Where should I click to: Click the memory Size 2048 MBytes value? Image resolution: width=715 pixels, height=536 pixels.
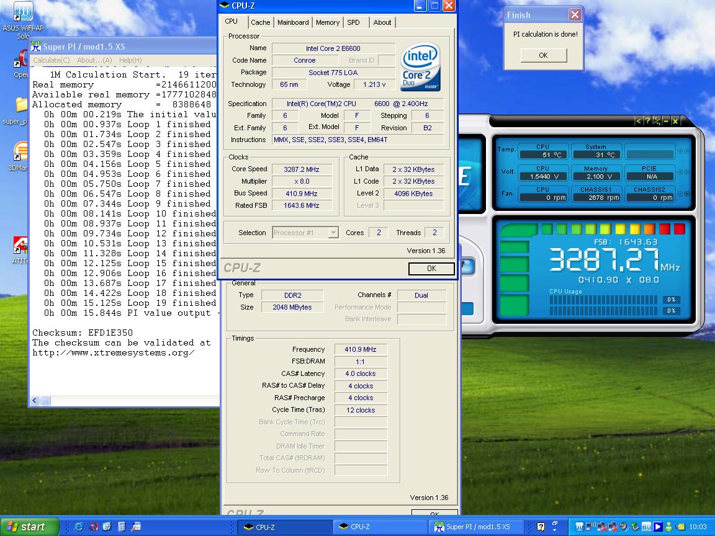292,308
